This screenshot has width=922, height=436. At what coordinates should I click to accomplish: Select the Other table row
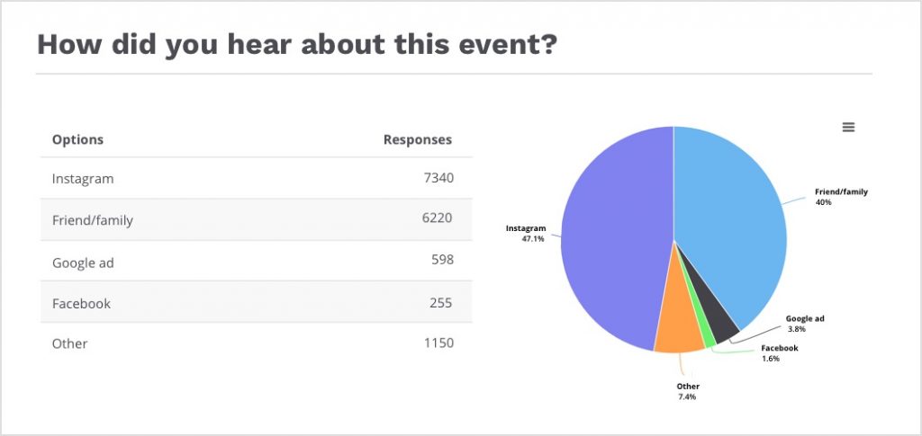click(256, 343)
